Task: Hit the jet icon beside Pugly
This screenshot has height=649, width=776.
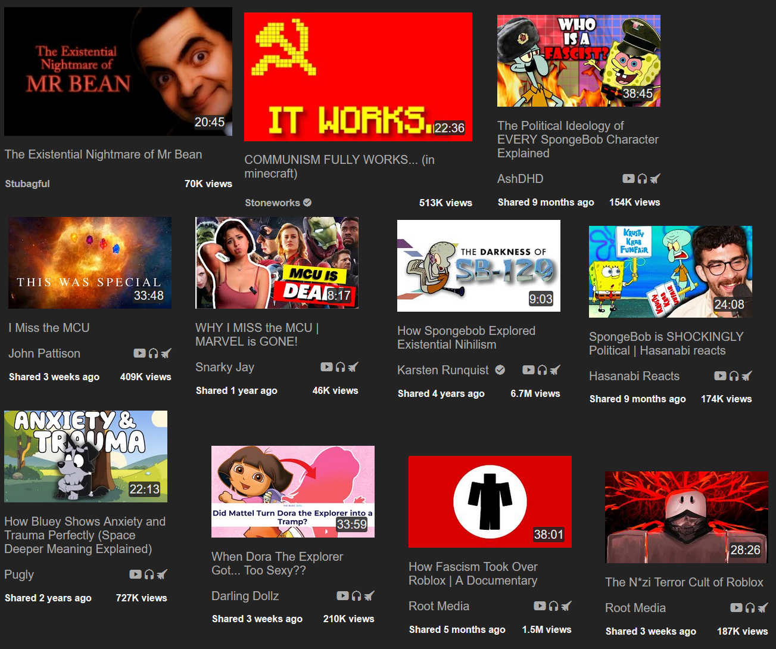Action: tap(162, 574)
